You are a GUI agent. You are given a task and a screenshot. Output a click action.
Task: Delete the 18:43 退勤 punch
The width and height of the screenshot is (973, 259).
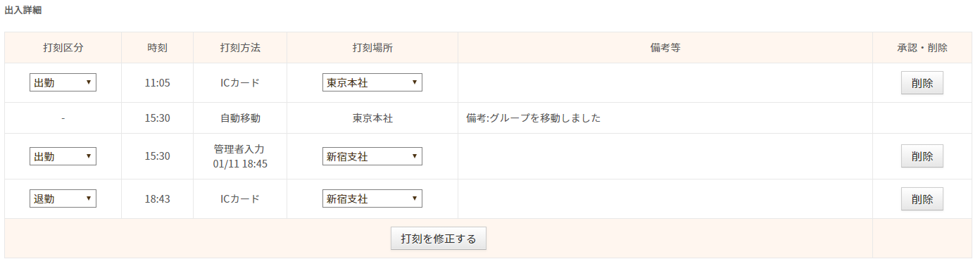pyautogui.click(x=922, y=198)
